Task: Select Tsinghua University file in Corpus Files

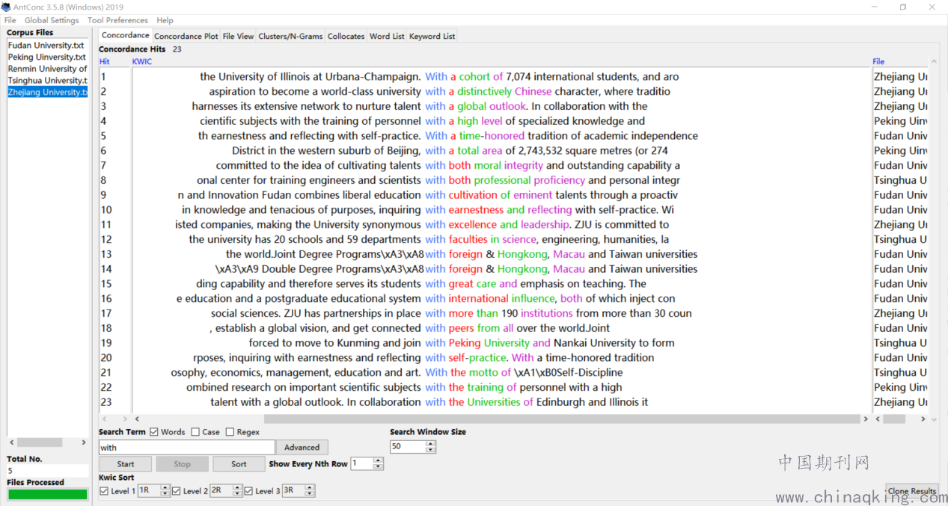Action: pos(48,81)
